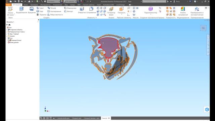Click the Undo arrow in quick access
Screen dimensions: 215x121
22,1
